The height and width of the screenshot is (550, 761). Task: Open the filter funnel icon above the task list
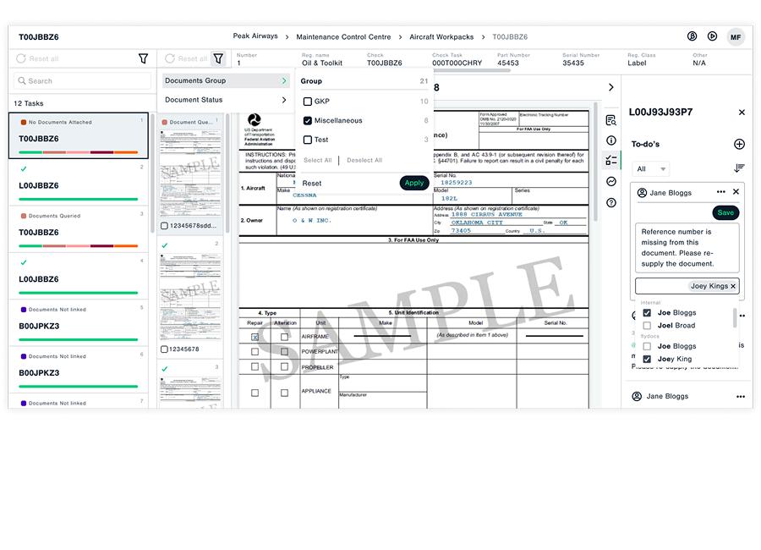(143, 58)
